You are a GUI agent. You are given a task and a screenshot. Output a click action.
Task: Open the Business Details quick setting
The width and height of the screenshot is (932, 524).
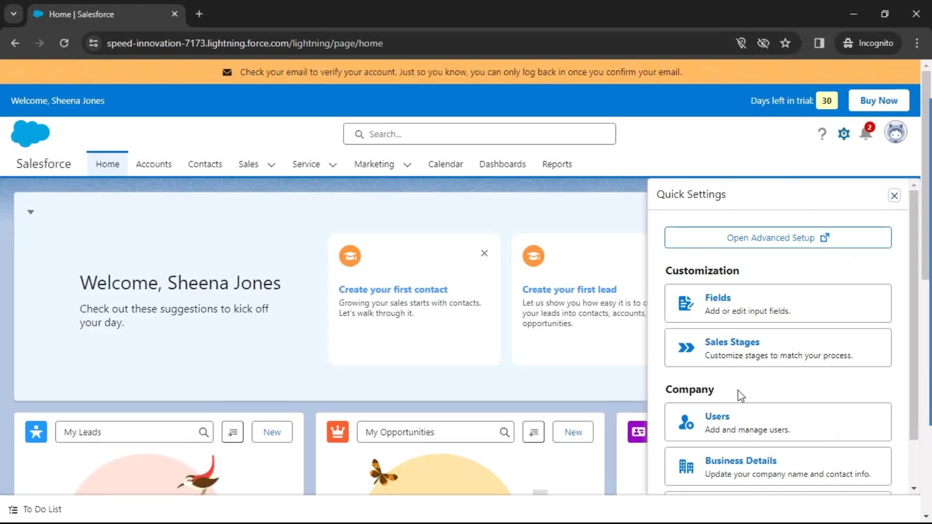pyautogui.click(x=778, y=467)
